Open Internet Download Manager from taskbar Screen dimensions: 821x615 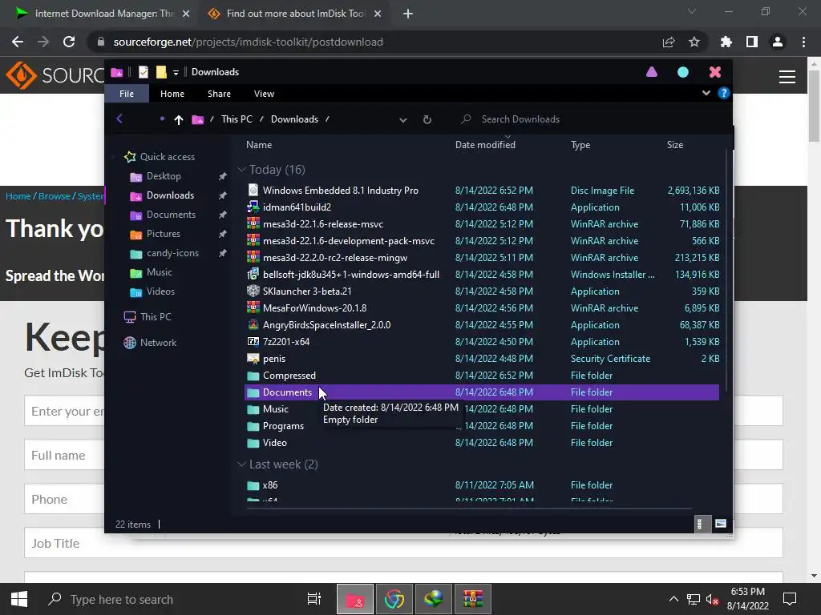(x=434, y=599)
